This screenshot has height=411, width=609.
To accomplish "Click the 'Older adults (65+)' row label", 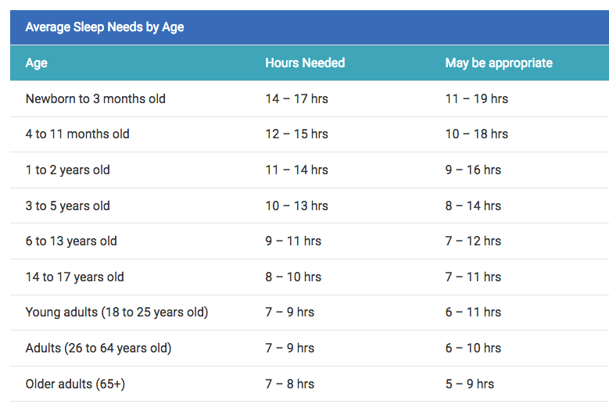I will (x=75, y=384).
